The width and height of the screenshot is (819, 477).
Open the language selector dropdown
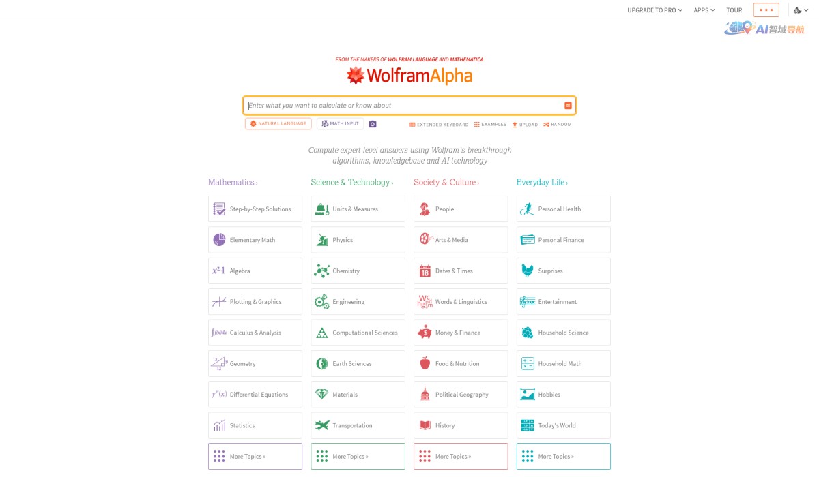tap(801, 10)
